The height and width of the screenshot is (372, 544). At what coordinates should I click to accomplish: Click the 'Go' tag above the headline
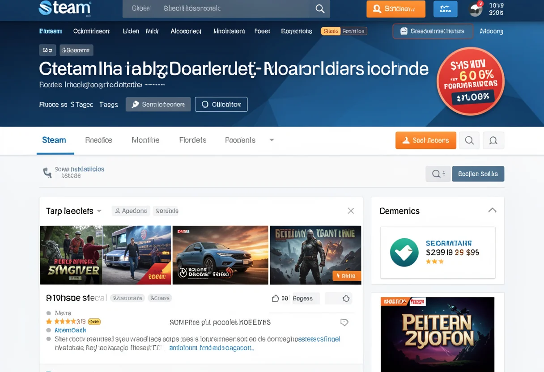(x=47, y=50)
